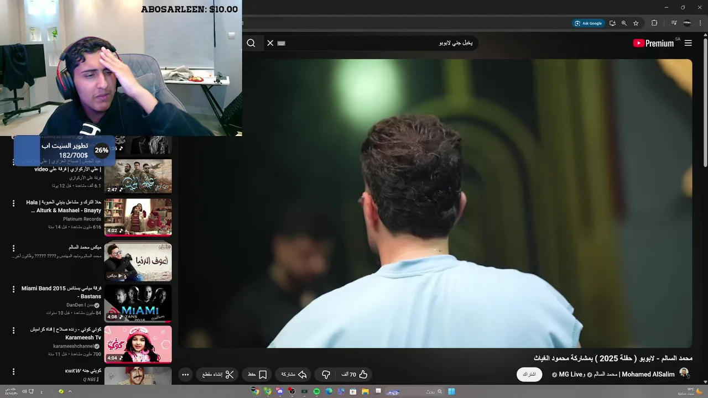Open the video title محمد السالم - لابوبو
This screenshot has width=708, height=398.
click(x=613, y=358)
